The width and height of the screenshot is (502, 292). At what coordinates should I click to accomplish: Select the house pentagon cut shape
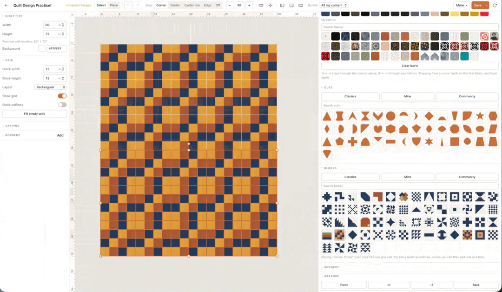(403, 129)
